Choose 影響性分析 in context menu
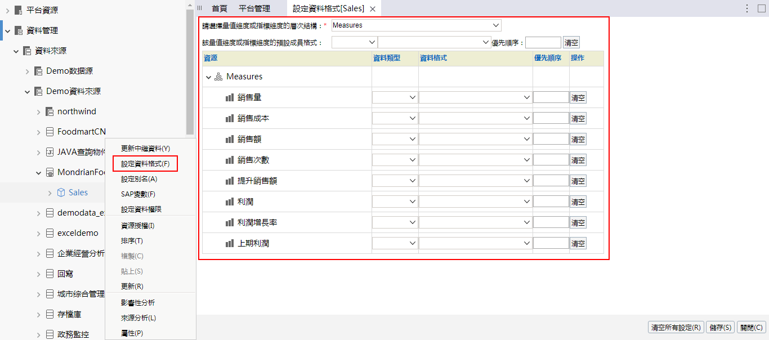The width and height of the screenshot is (769, 340). [138, 303]
